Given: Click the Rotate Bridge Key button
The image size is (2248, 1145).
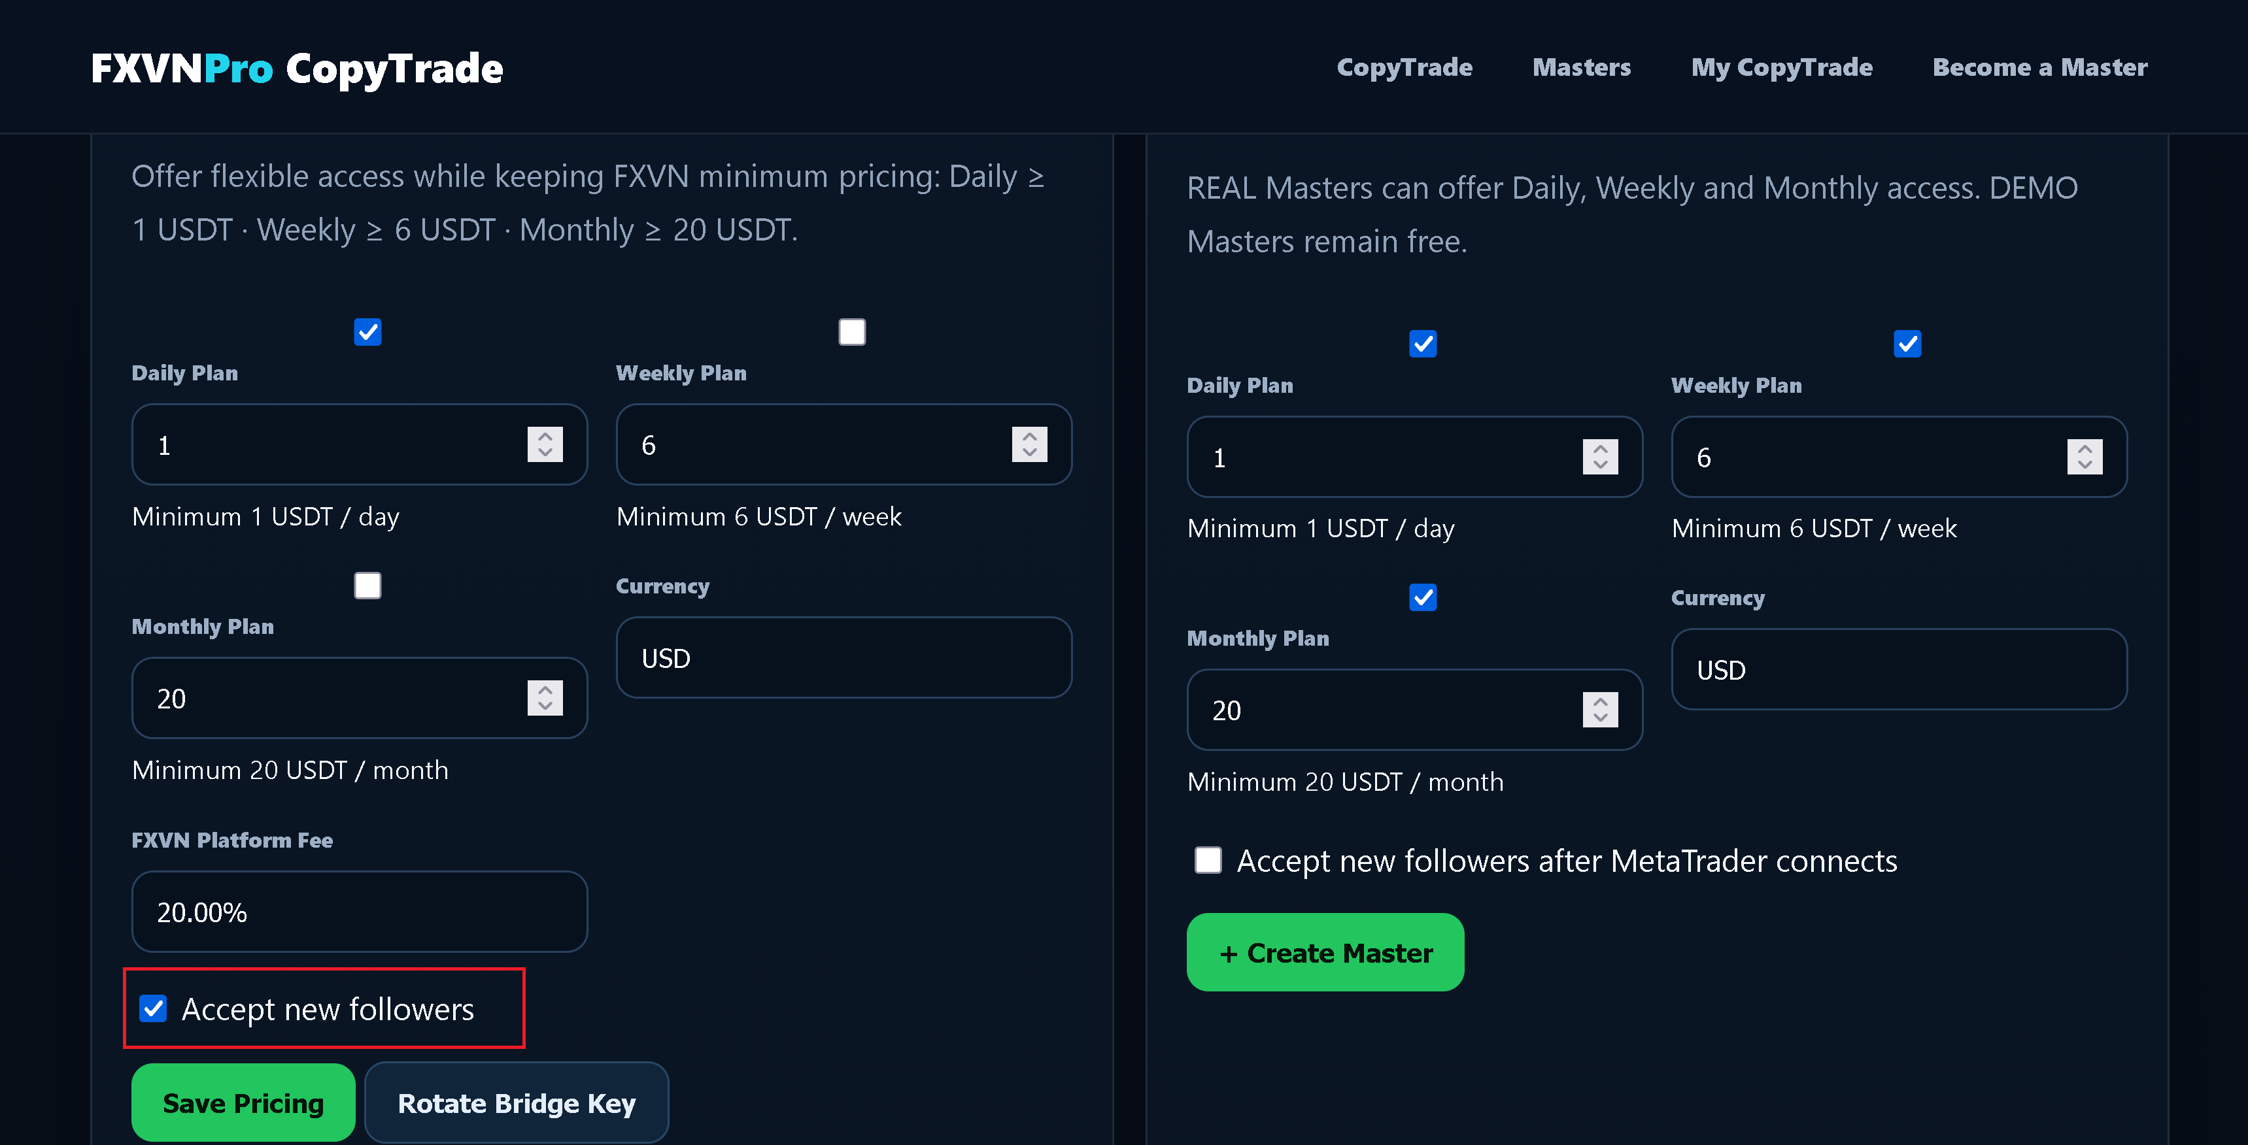Looking at the screenshot, I should point(516,1103).
